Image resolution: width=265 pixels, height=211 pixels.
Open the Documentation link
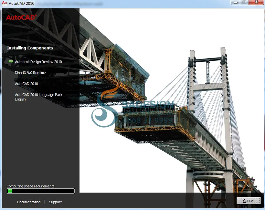coord(29,202)
